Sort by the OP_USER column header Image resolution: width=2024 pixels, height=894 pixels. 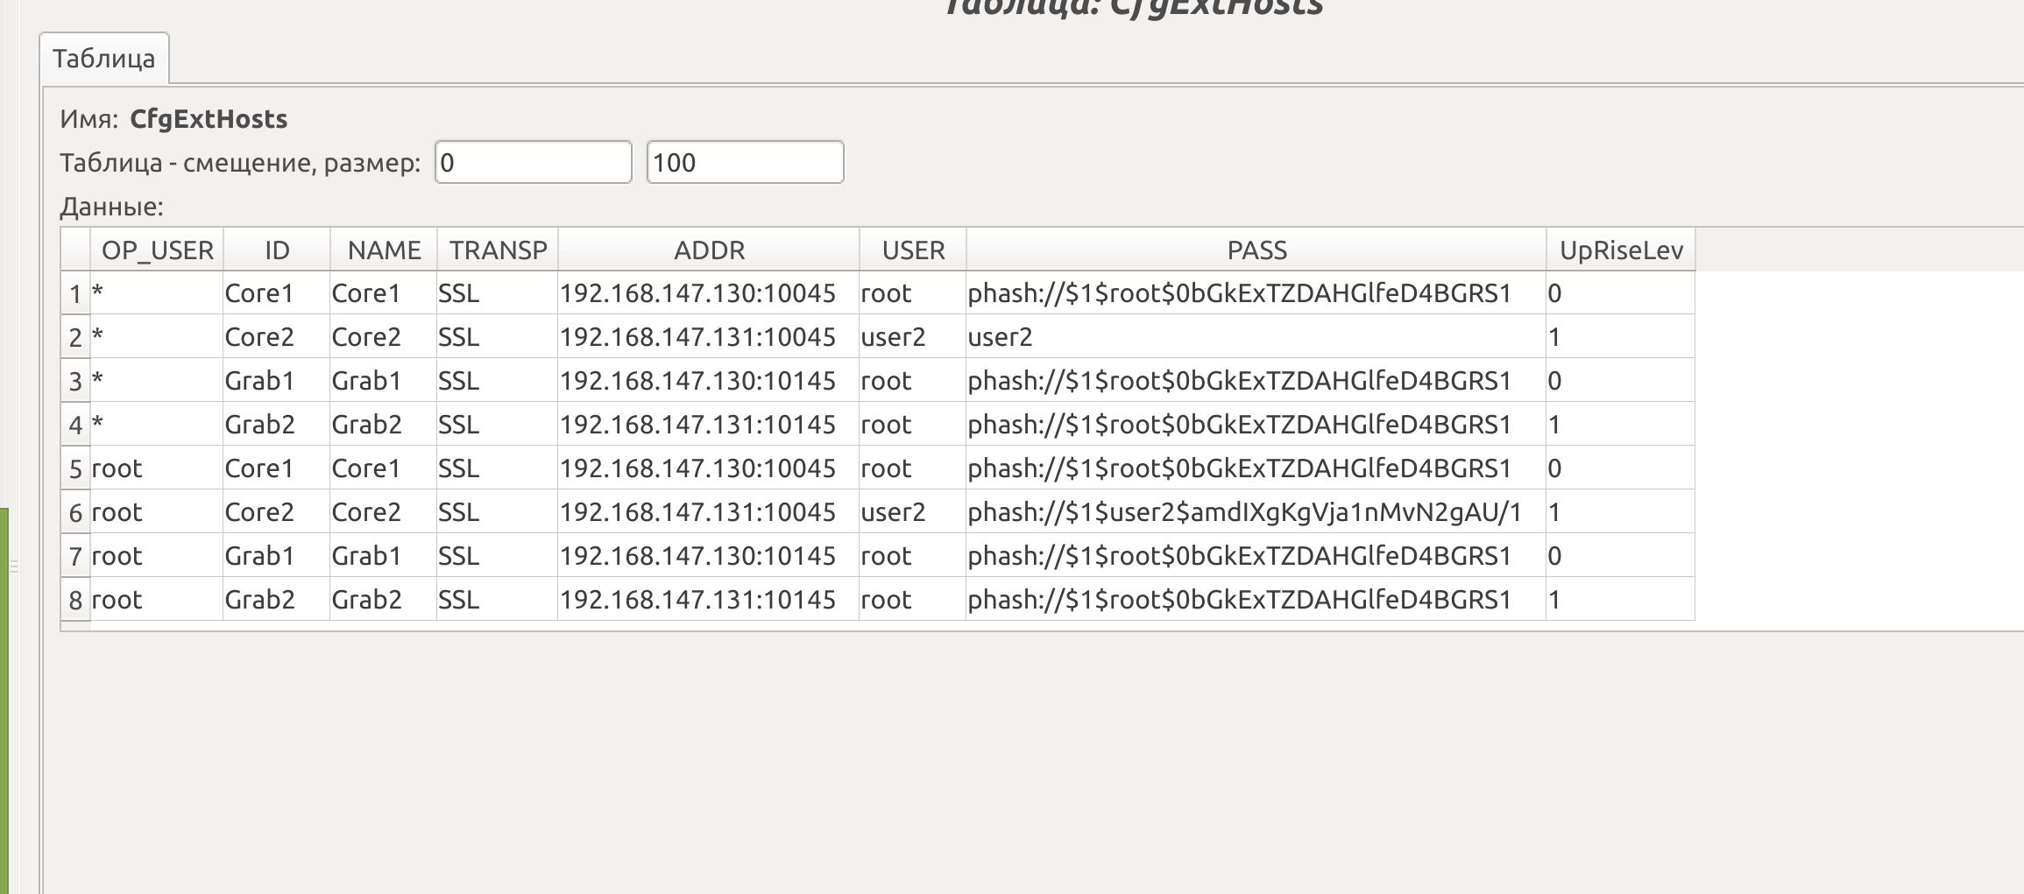point(157,250)
